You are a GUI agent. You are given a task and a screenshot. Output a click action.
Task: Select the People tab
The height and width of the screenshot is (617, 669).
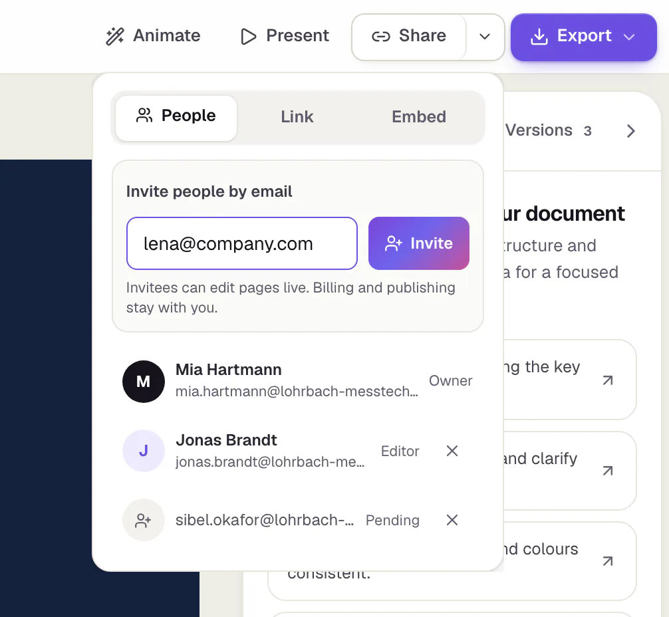pyautogui.click(x=176, y=118)
